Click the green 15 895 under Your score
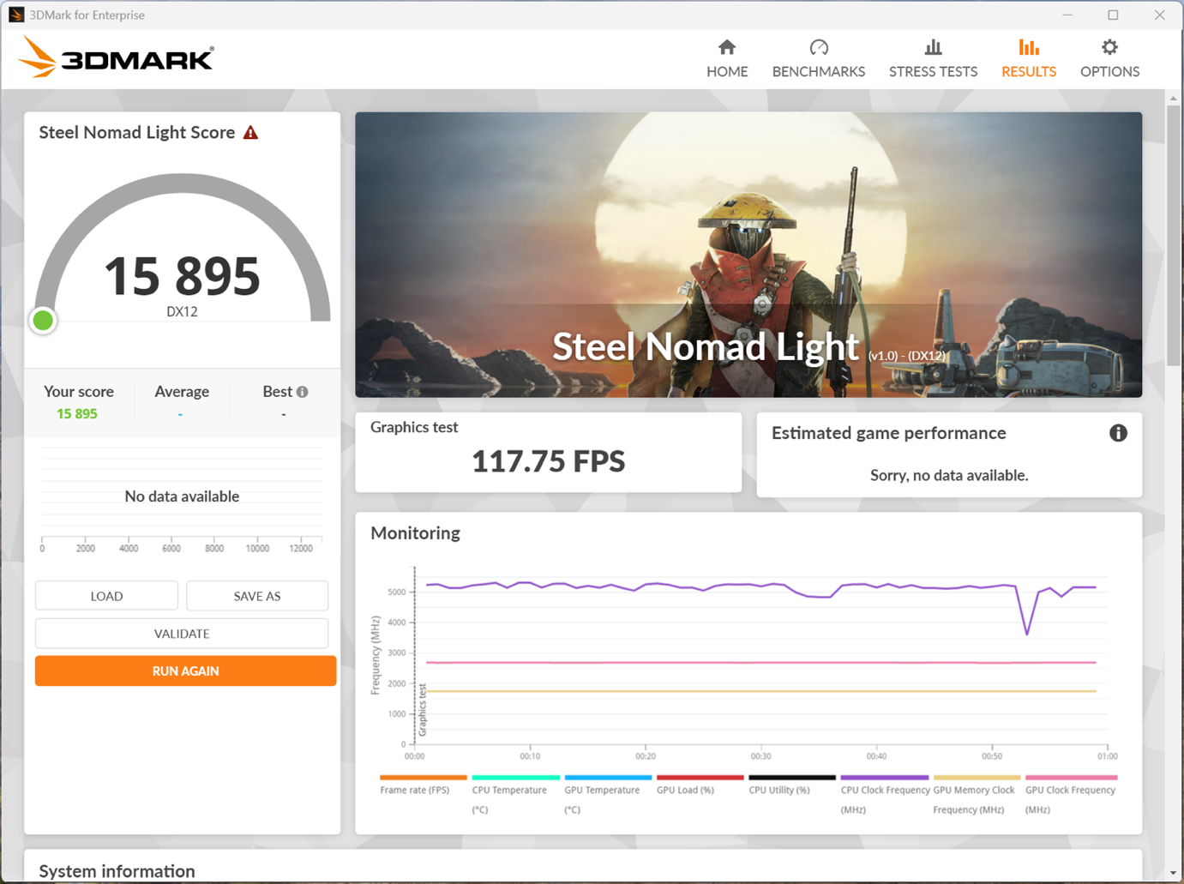 (77, 414)
